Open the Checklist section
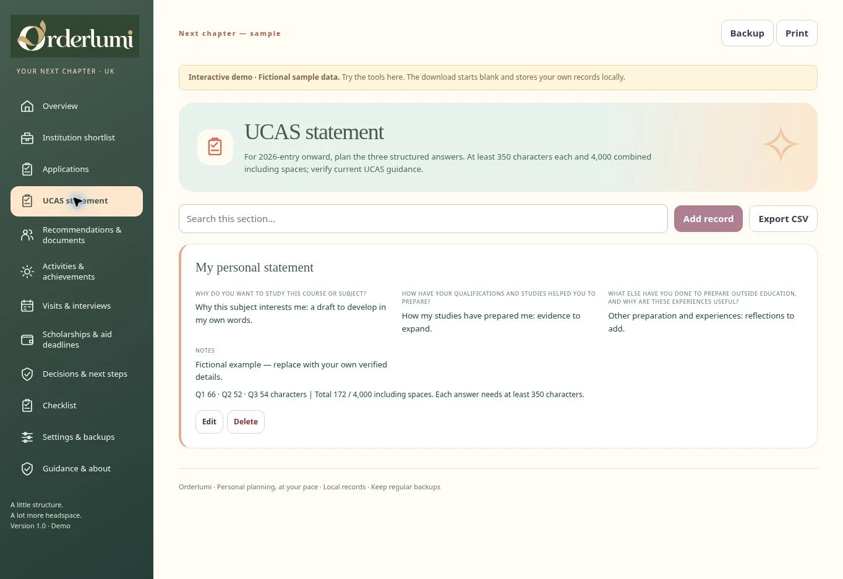843x579 pixels. 77,406
